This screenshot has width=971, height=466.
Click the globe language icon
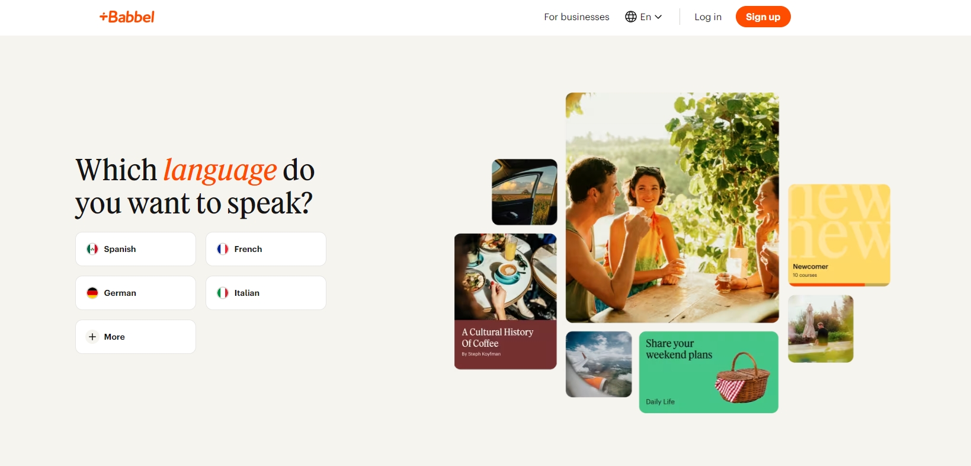(631, 17)
